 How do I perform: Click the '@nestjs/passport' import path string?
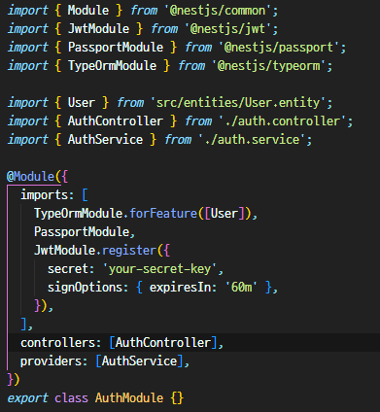tap(279, 48)
